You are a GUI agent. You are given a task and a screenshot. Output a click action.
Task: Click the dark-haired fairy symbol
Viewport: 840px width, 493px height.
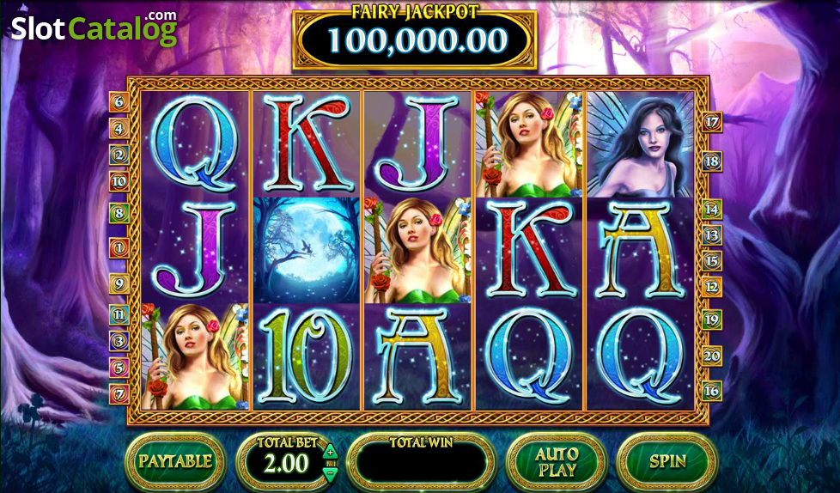pos(640,144)
